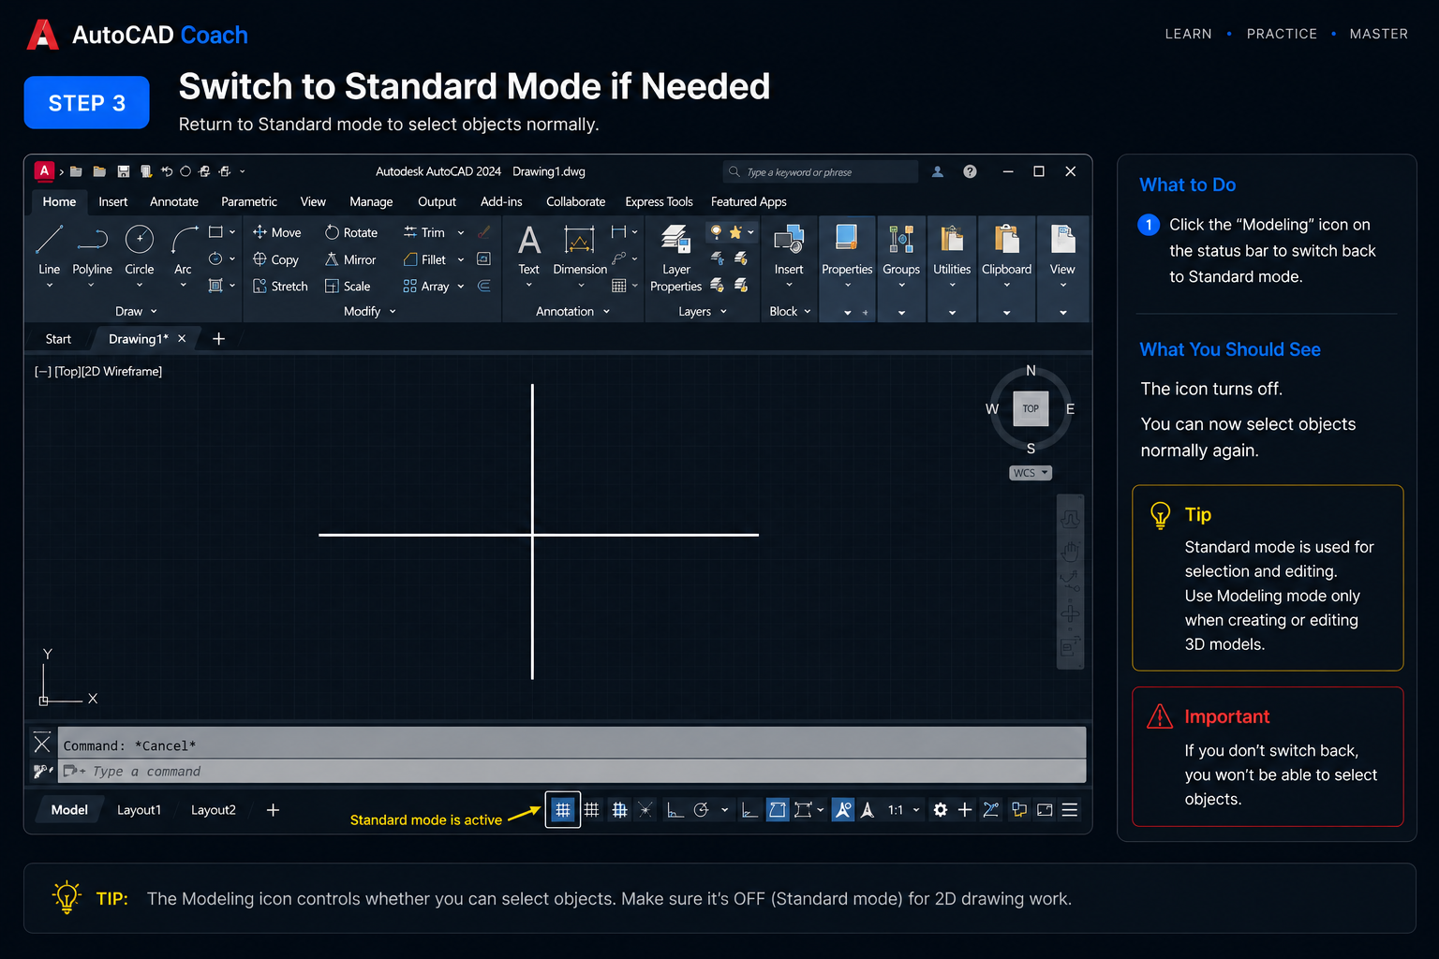Select the Dimension tool

[x=580, y=250]
